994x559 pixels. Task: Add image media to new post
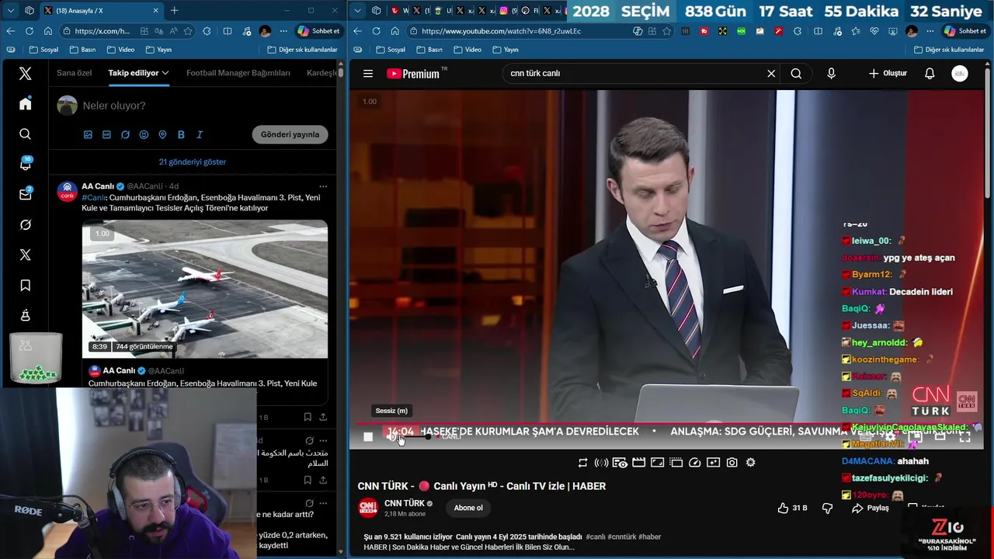(x=88, y=134)
